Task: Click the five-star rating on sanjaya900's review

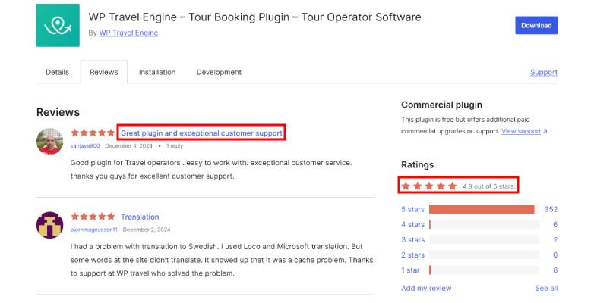Action: pos(93,133)
